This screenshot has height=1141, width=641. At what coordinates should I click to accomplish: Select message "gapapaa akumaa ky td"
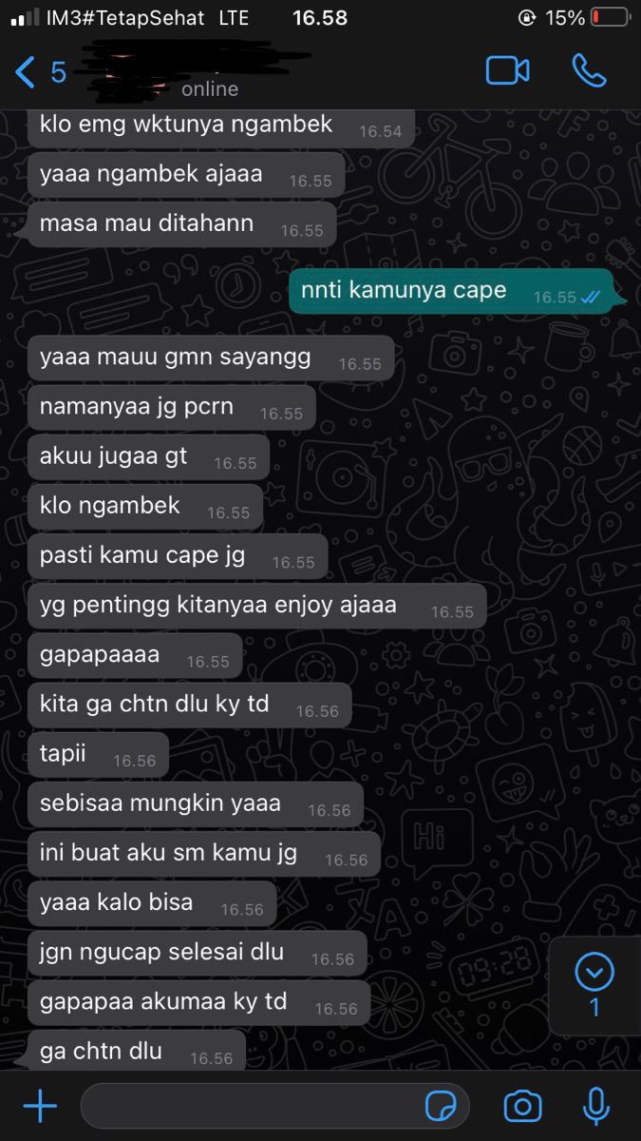click(x=198, y=1002)
